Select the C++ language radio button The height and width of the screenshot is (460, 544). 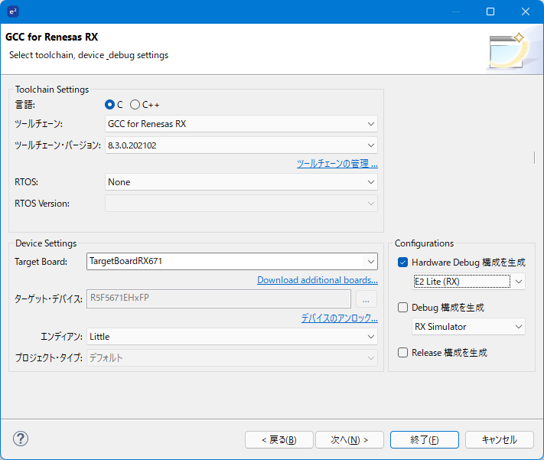[135, 105]
